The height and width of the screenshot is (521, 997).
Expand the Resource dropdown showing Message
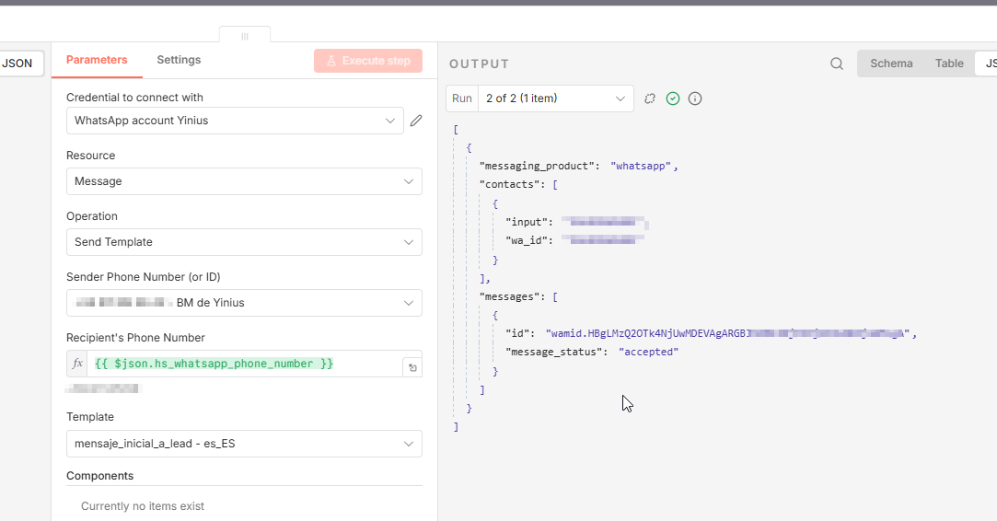click(x=244, y=181)
